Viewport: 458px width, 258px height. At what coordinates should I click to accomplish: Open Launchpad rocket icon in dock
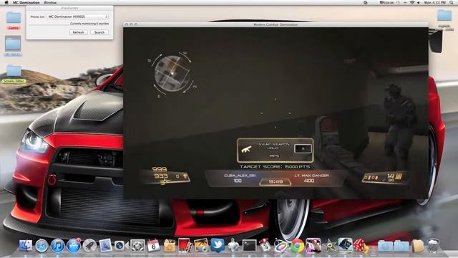click(89, 245)
